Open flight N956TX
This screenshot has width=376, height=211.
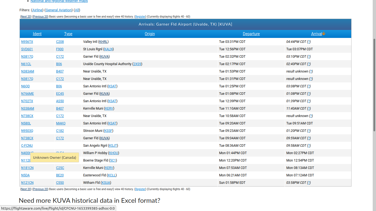27,42
